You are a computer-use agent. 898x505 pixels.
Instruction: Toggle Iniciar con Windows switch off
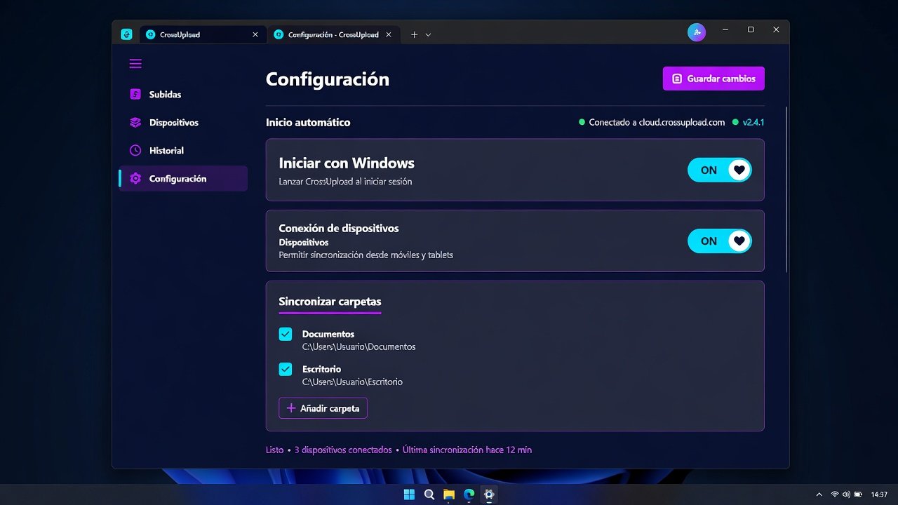[x=719, y=170]
